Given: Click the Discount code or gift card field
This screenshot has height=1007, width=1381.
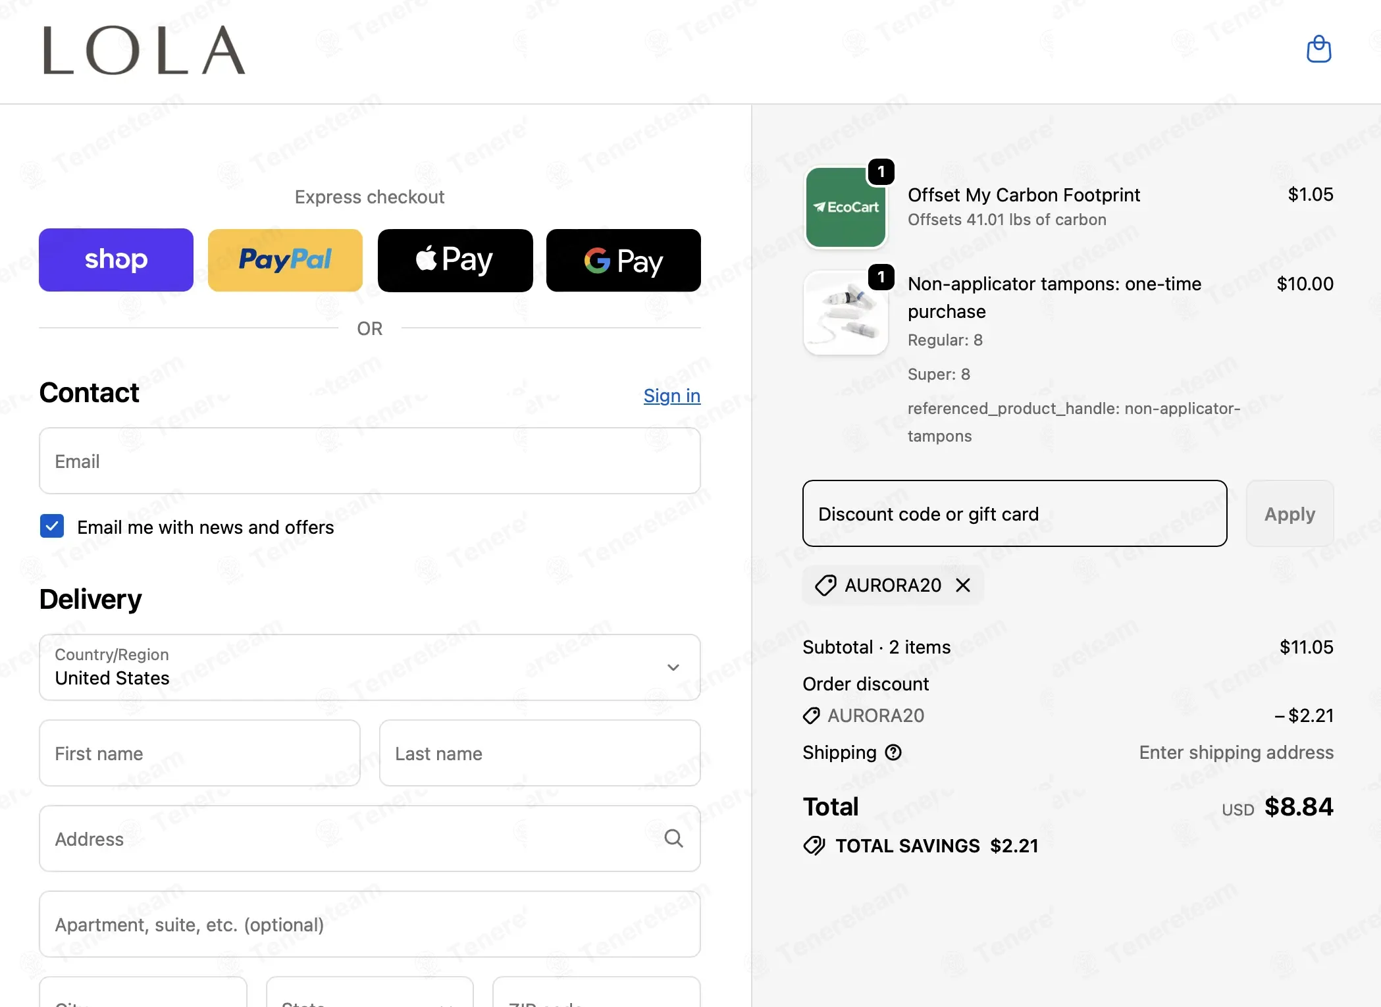Looking at the screenshot, I should pyautogui.click(x=1014, y=513).
